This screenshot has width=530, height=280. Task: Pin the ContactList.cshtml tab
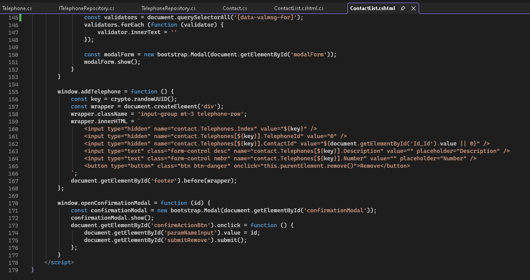(x=403, y=8)
